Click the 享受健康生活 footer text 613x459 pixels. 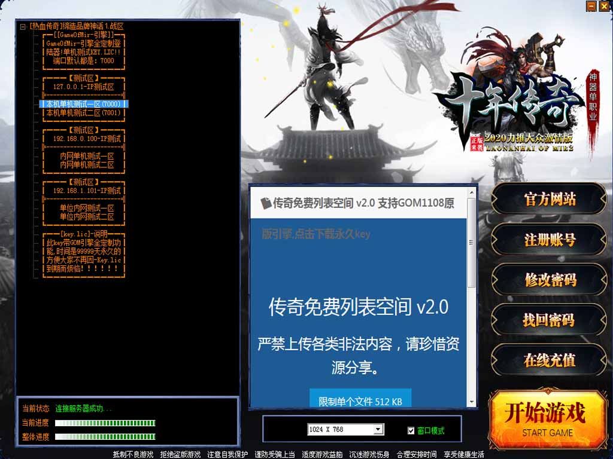[464, 454]
